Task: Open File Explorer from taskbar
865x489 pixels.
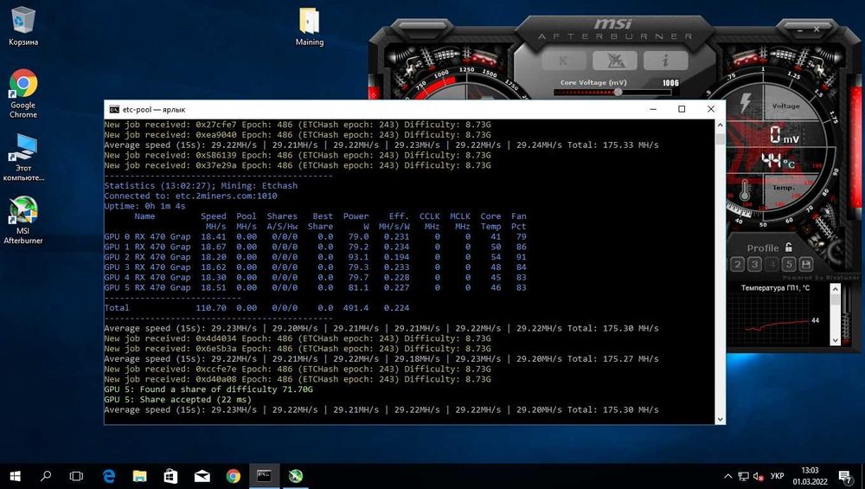Action: (139, 476)
